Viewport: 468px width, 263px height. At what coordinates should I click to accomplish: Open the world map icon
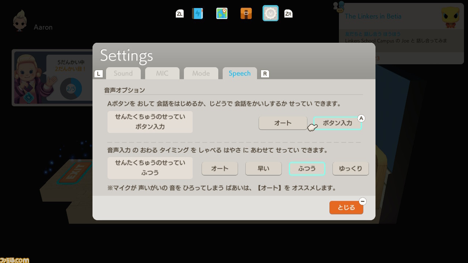pyautogui.click(x=222, y=14)
